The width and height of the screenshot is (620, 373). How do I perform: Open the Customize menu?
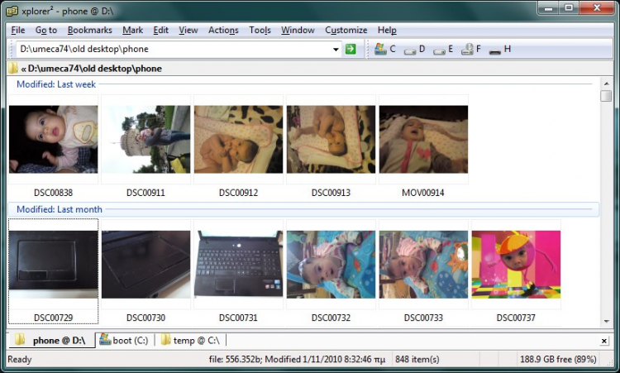[x=346, y=30]
